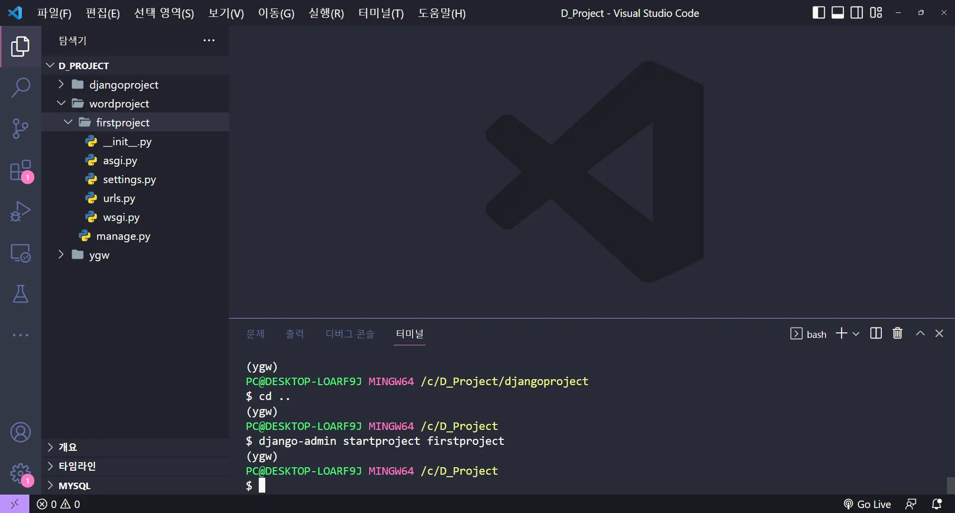Open notifications bell in status bar

pyautogui.click(x=937, y=504)
